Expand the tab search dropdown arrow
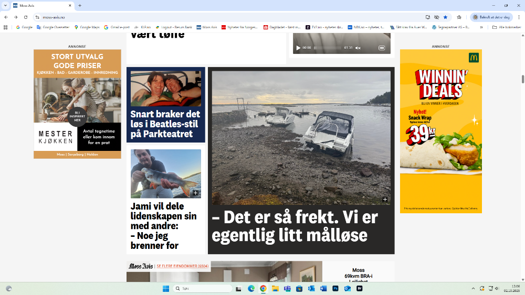 point(5,5)
